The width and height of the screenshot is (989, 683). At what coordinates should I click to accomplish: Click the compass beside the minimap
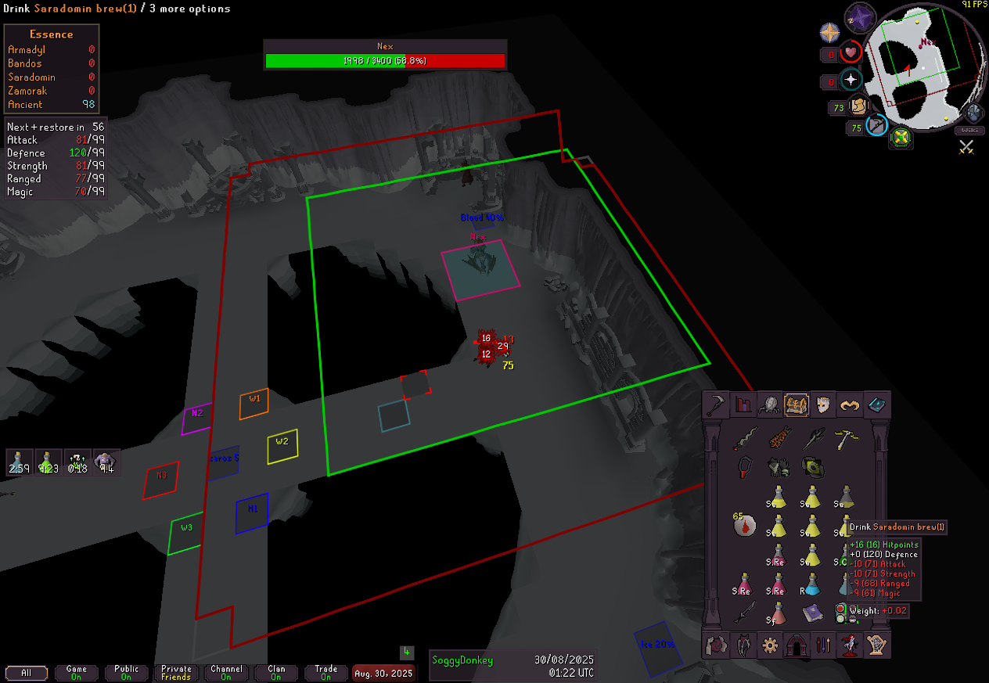point(829,33)
